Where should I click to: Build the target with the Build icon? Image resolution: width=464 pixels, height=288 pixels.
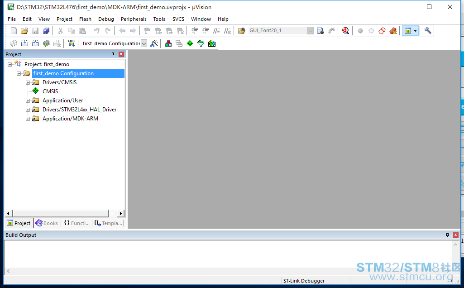(24, 43)
